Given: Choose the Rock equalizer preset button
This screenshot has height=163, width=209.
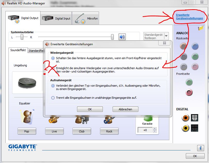Looking at the screenshot, I should [x=109, y=131].
